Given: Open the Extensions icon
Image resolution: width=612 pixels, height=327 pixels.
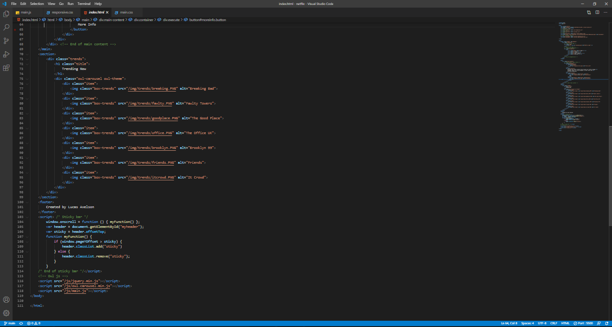Looking at the screenshot, I should click(6, 68).
